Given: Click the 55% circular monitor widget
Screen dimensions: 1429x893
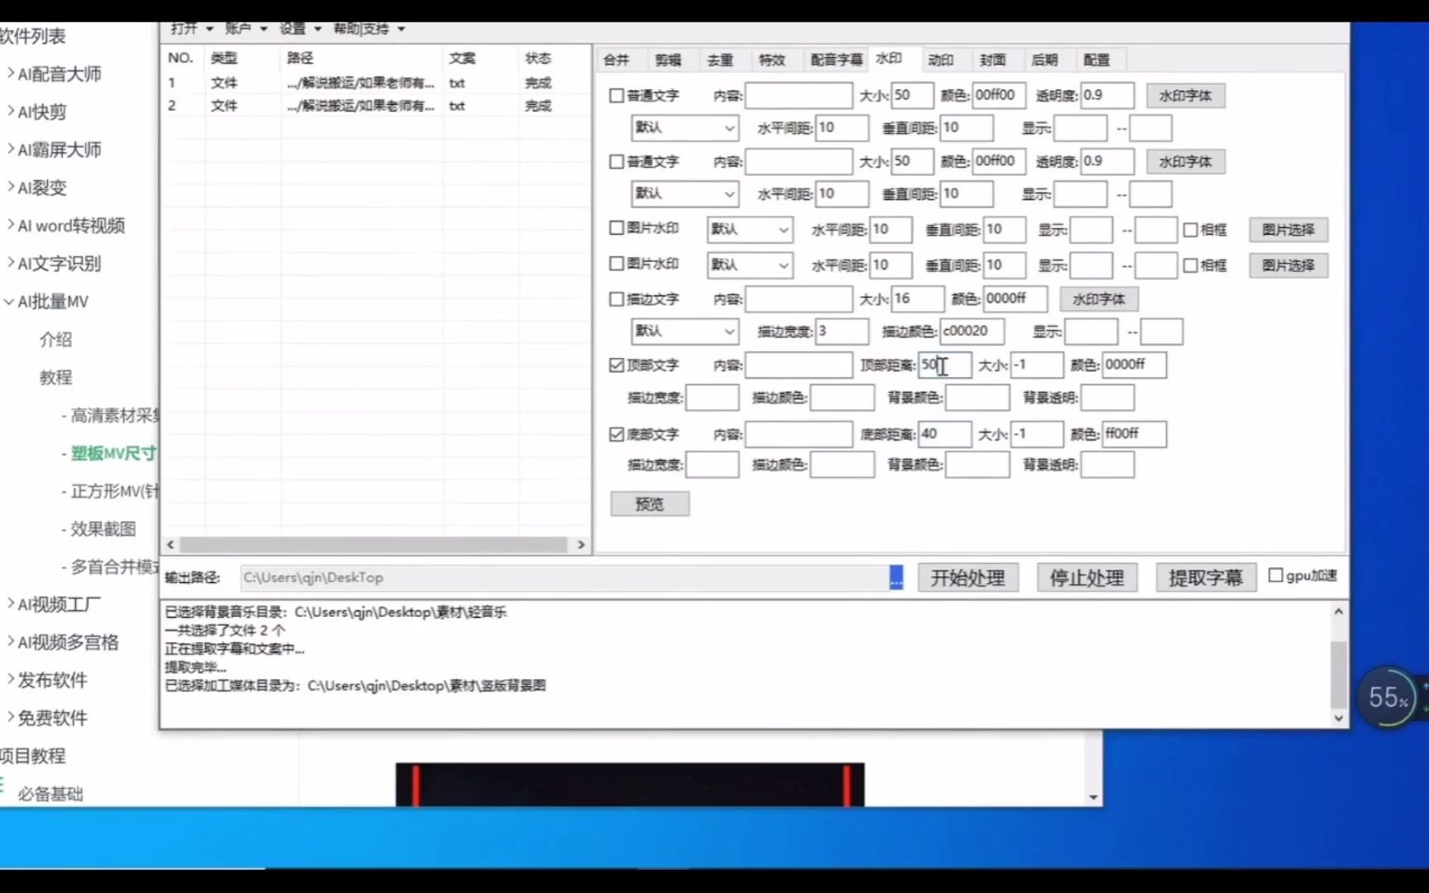Looking at the screenshot, I should (x=1387, y=697).
